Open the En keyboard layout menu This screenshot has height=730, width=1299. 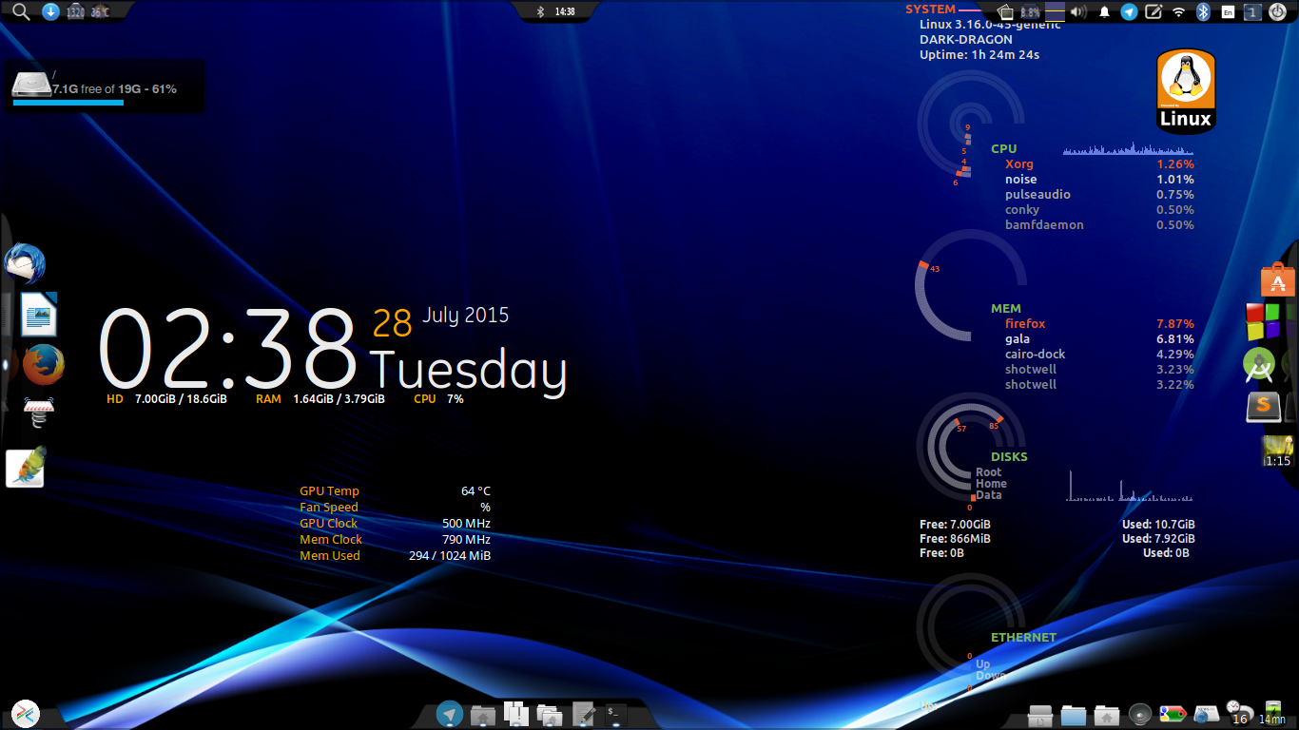[x=1229, y=12]
